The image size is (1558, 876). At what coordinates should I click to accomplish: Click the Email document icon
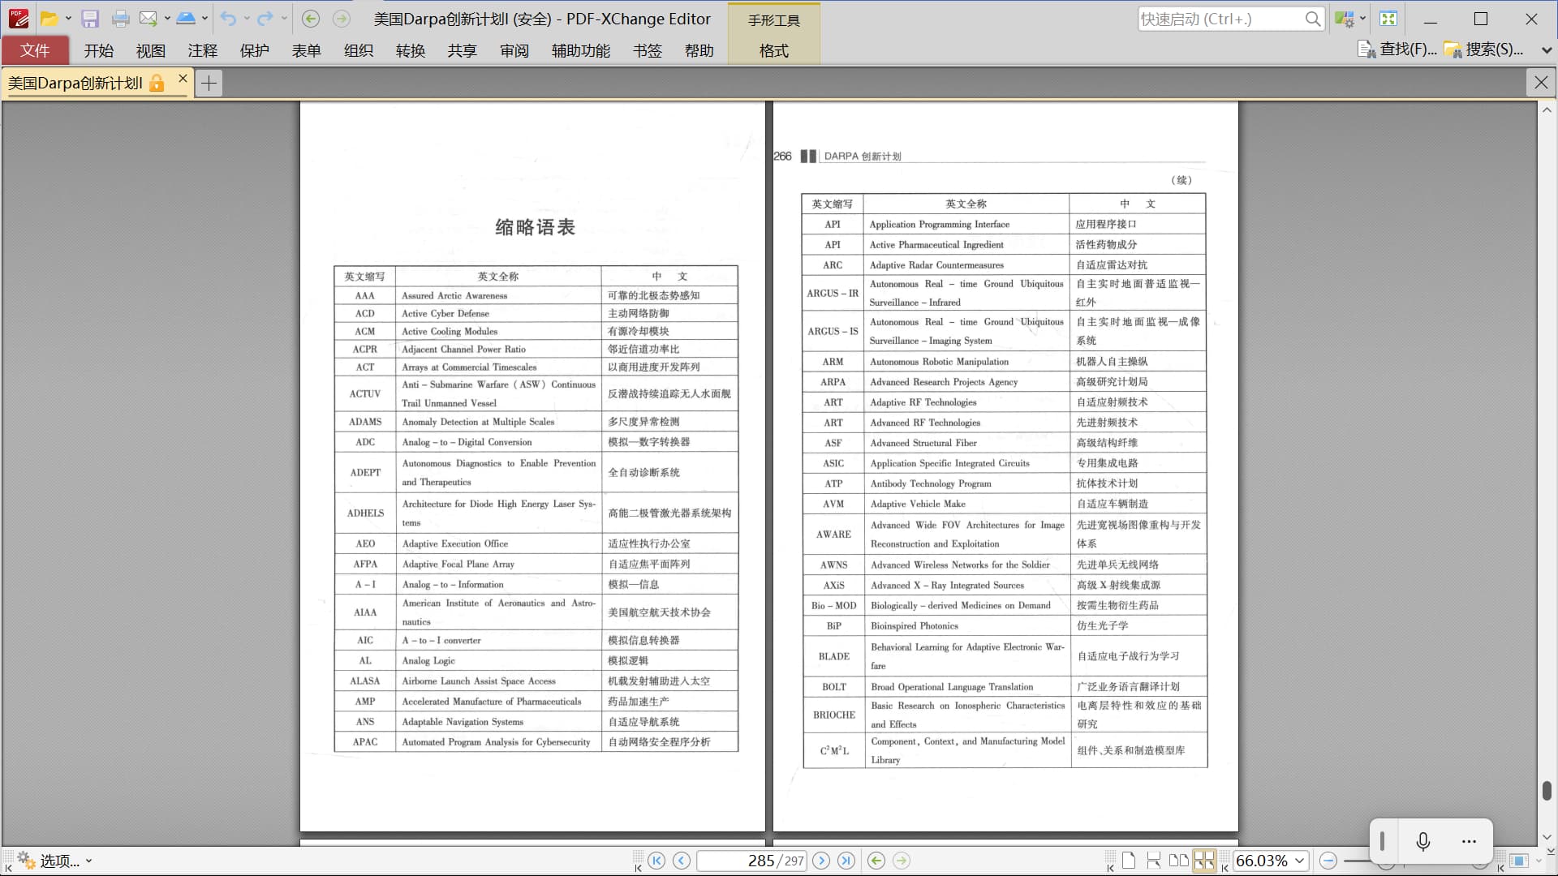click(x=148, y=19)
